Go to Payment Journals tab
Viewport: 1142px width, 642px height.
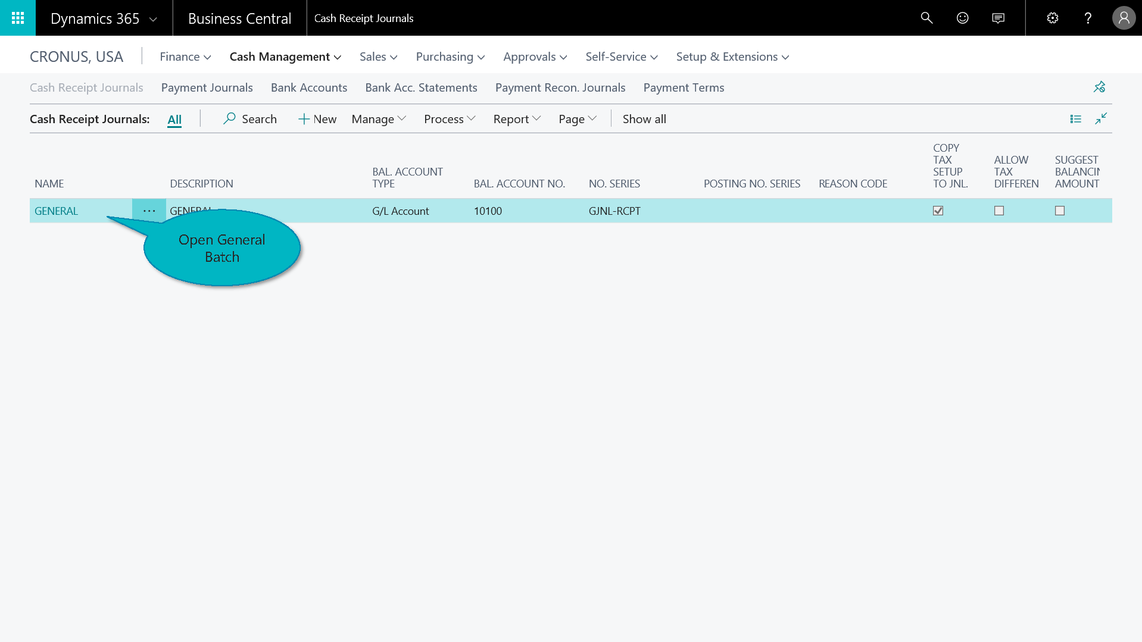tap(207, 87)
